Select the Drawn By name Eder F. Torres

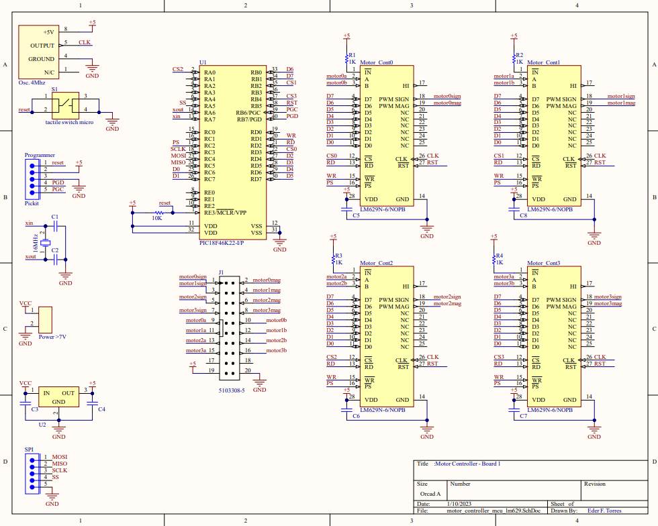pyautogui.click(x=602, y=511)
